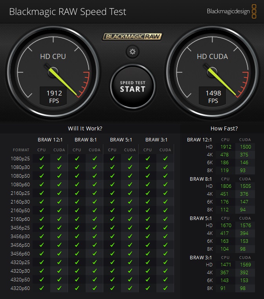Screen dimensions: 264x299
Task: Click BRAW 12:1 HD CPU value 1912
Action: click(225, 147)
